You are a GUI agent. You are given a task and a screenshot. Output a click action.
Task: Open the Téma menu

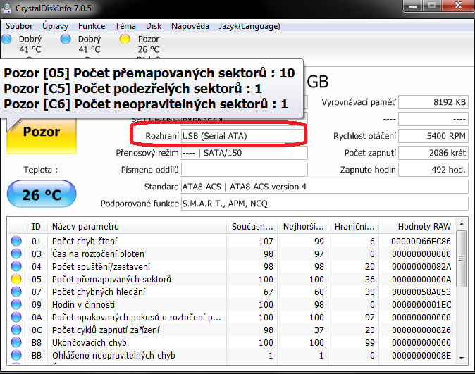click(x=125, y=26)
